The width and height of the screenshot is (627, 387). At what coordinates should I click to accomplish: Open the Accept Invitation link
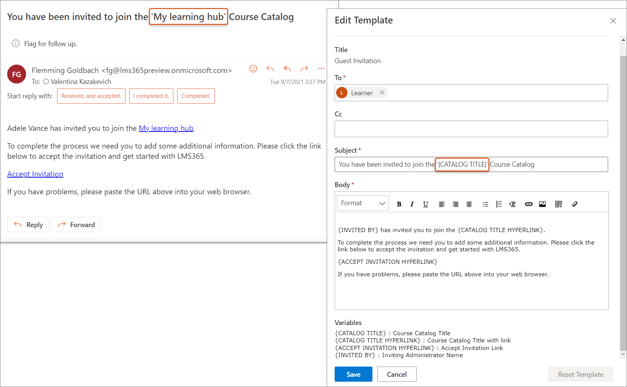click(35, 174)
